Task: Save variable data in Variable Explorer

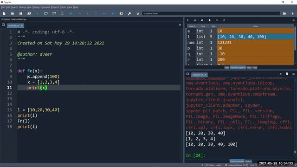Action: [x=195, y=20]
